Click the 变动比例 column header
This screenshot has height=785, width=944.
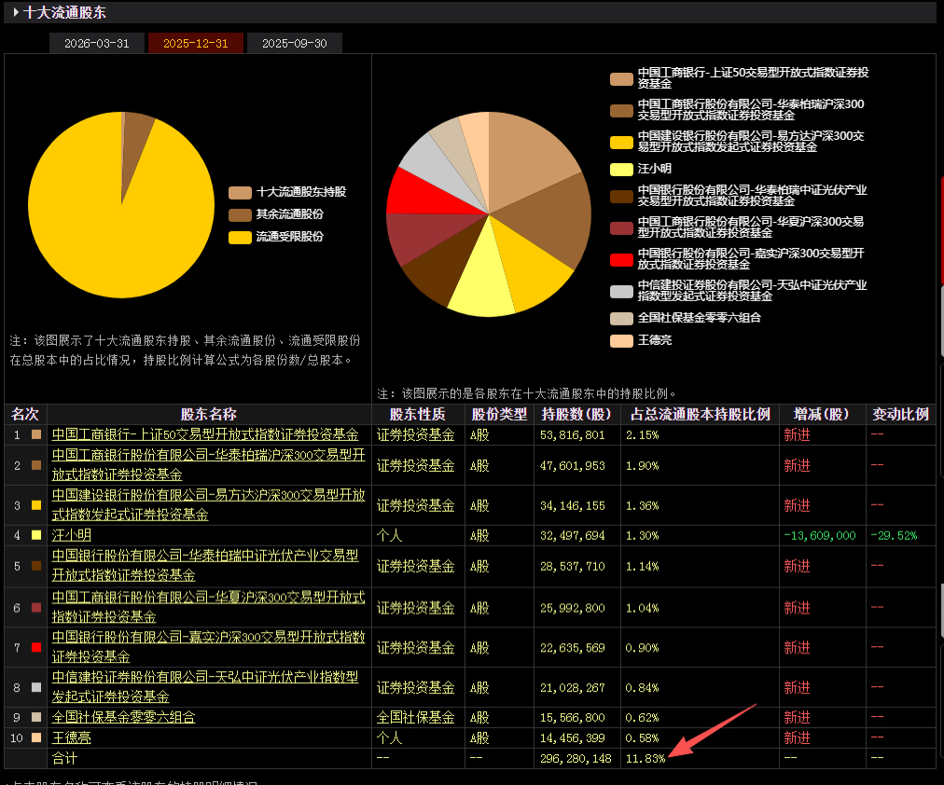coord(901,414)
